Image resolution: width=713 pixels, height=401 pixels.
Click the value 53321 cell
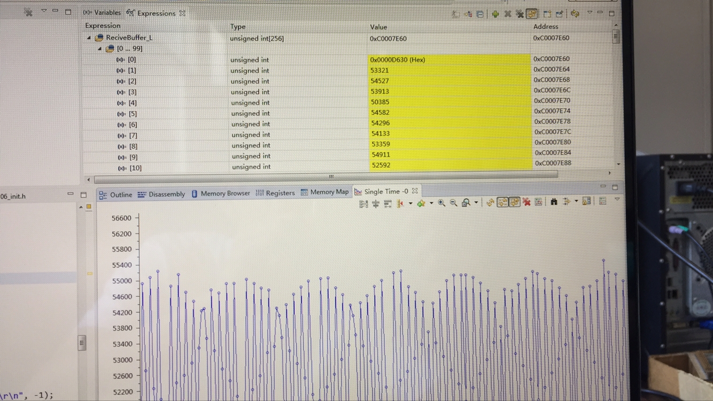coord(449,70)
